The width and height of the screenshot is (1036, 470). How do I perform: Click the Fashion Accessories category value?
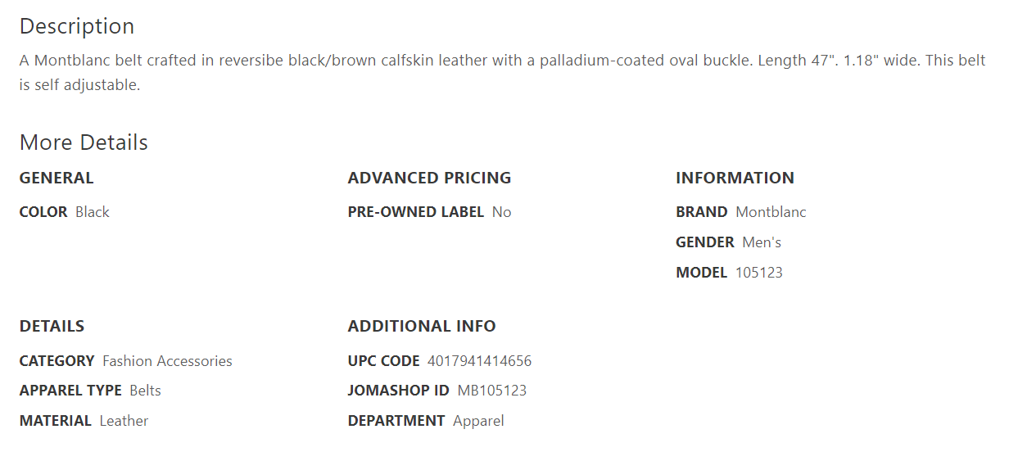coord(167,361)
